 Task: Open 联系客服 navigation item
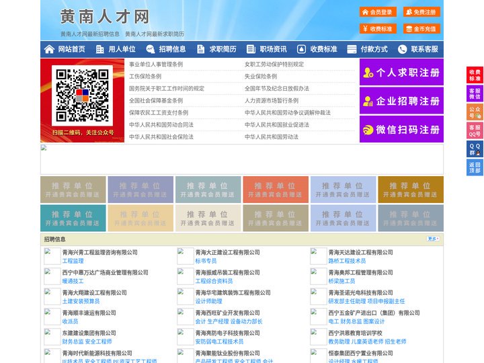pyautogui.click(x=424, y=49)
